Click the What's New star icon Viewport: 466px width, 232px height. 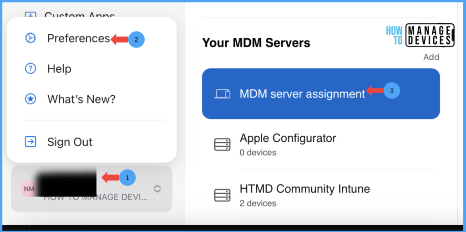[30, 99]
